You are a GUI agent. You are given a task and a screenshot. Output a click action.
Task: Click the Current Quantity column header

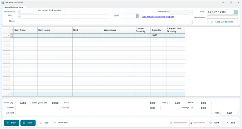(x=143, y=30)
